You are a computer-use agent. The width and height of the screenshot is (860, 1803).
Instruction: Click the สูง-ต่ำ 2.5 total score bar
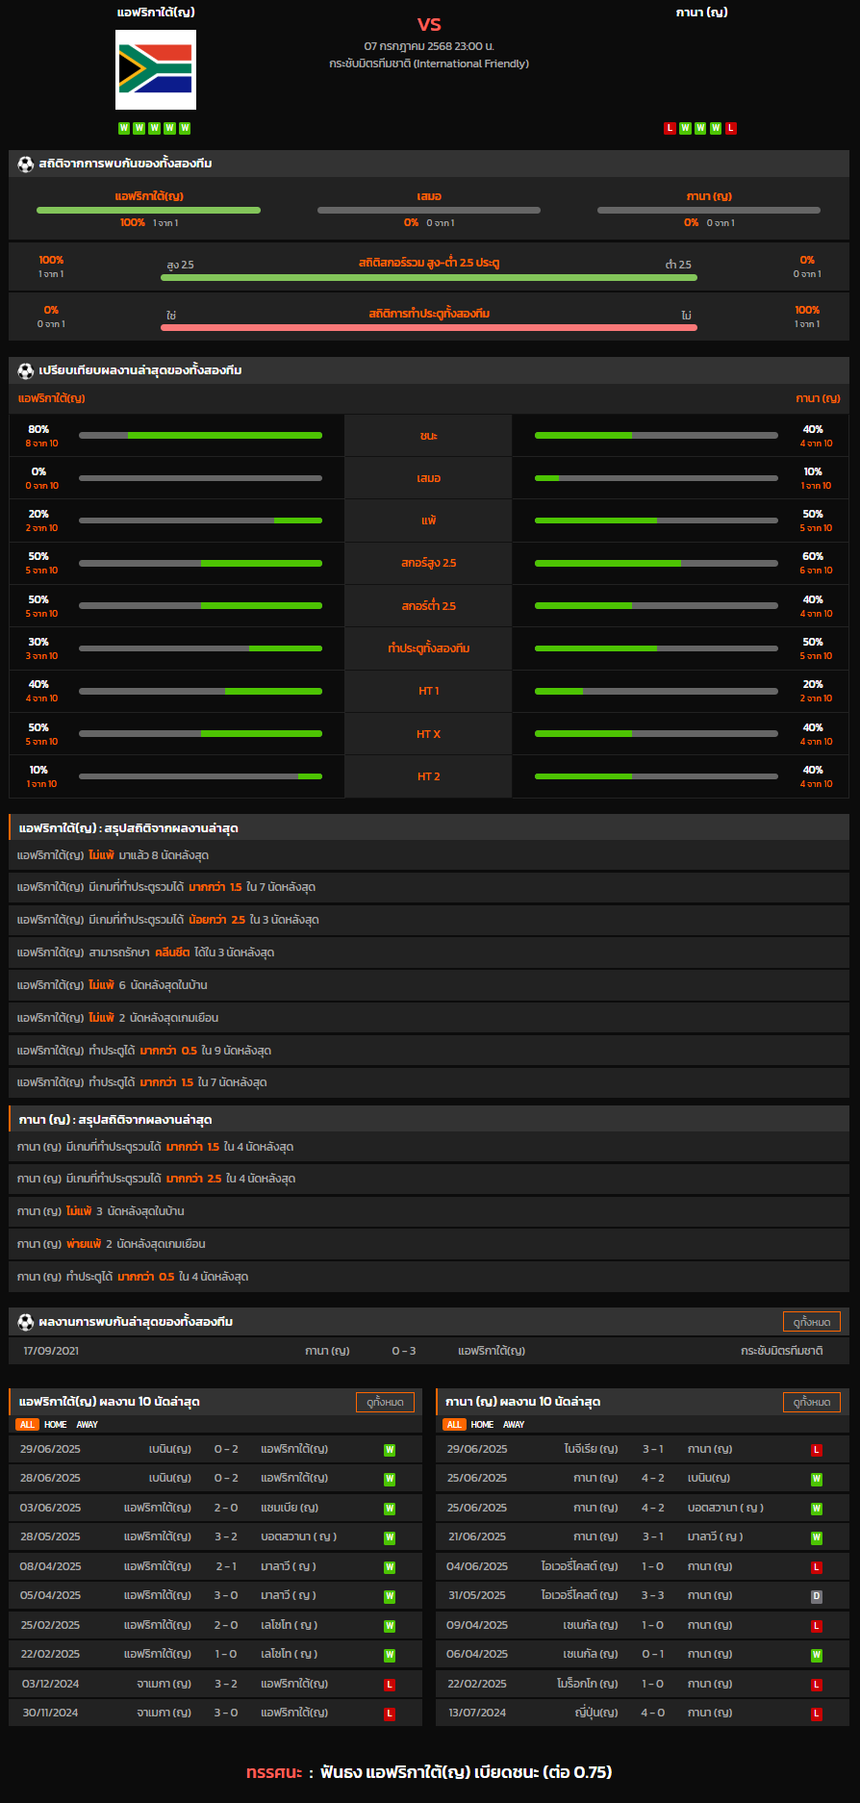tap(429, 278)
